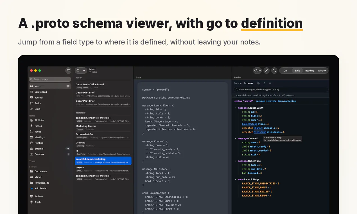
Task: Click the expand arrows fullscreen icon
Action: click(x=274, y=71)
